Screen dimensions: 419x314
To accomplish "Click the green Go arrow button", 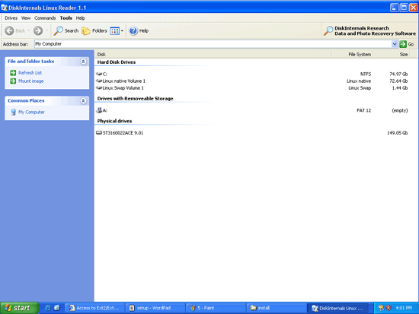I will tap(403, 44).
